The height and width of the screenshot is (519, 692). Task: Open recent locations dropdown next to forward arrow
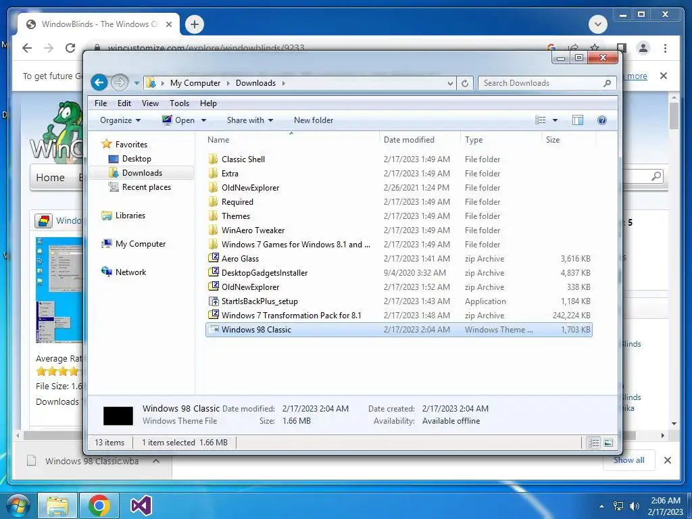137,83
